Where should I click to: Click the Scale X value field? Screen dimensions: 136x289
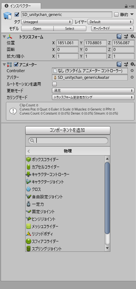(67, 56)
